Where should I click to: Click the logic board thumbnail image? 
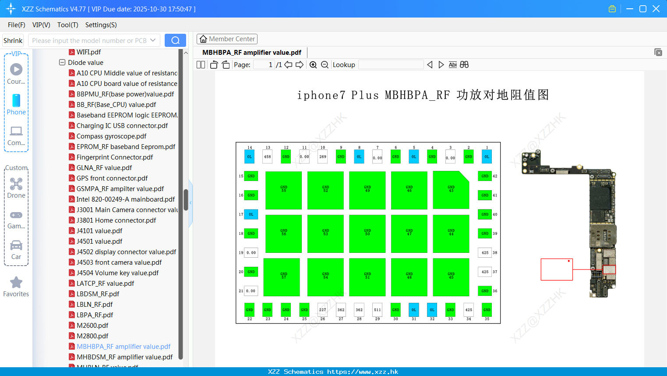568,223
